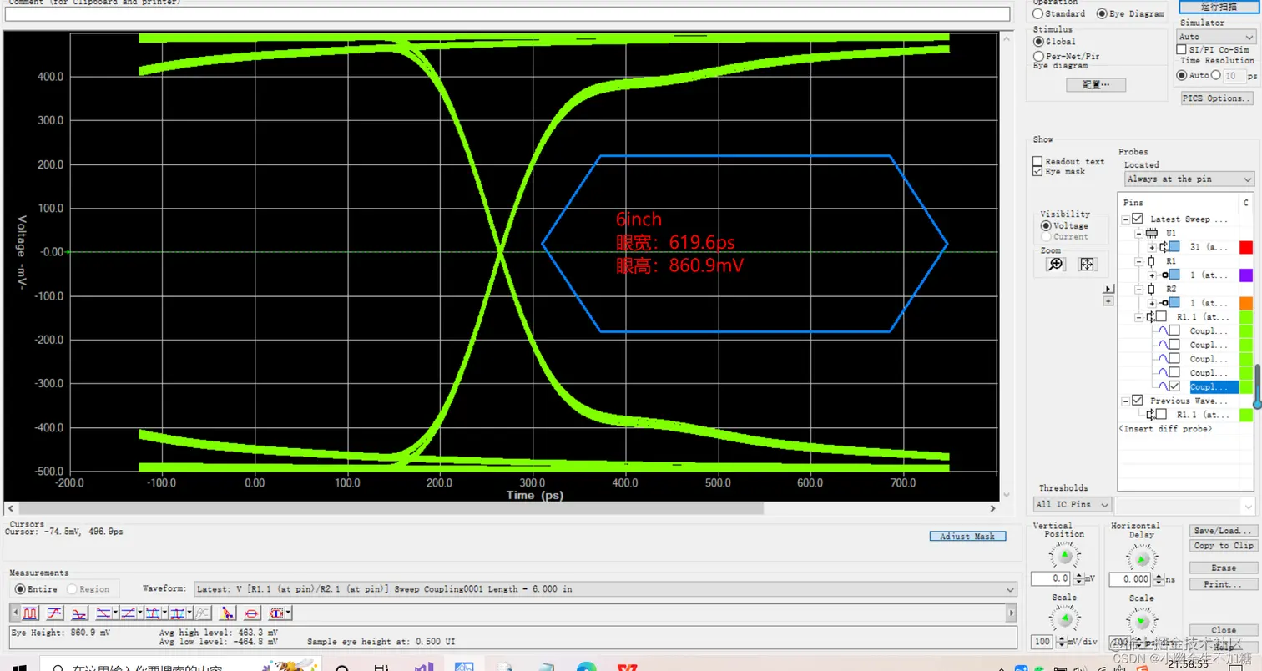
Task: Open the Waveform selection dropdown
Action: (x=604, y=589)
